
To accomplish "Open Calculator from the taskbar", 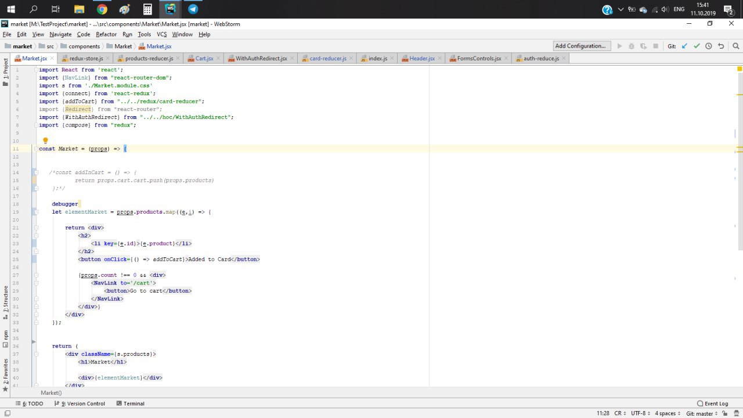I will pos(147,9).
